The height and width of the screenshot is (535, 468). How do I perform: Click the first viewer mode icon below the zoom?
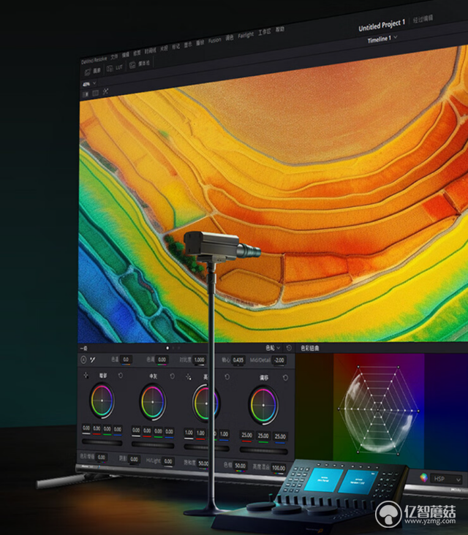[x=86, y=94]
